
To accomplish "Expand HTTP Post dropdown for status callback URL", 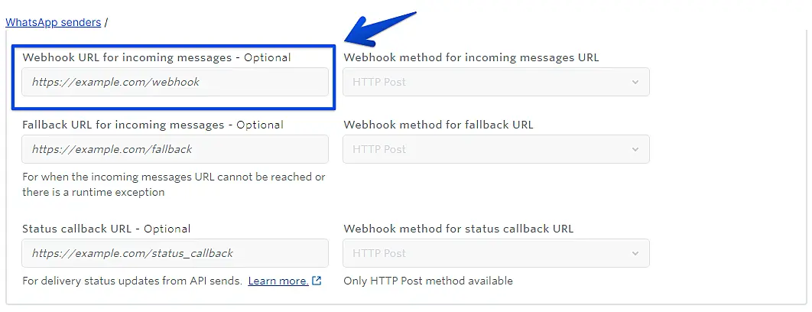I will [495, 253].
